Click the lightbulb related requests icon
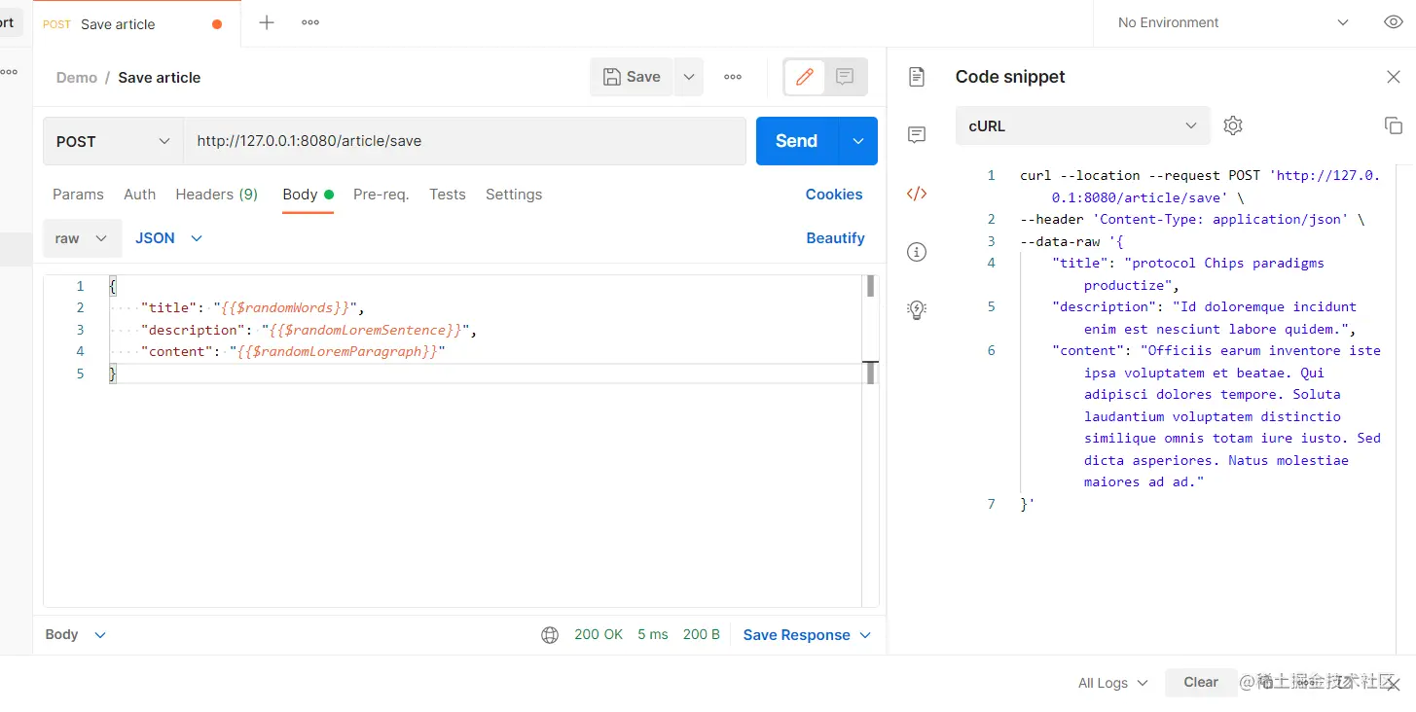 (916, 310)
